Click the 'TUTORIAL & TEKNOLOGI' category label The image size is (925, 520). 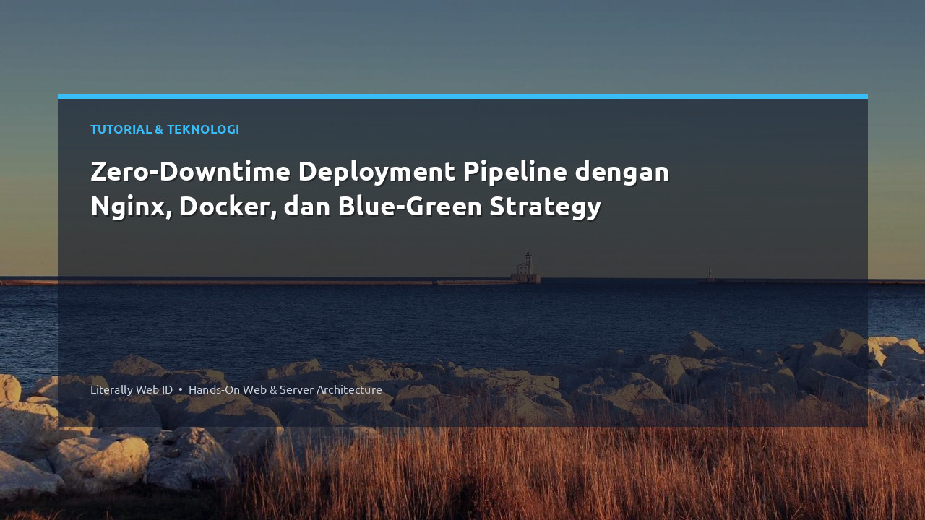[x=165, y=129]
